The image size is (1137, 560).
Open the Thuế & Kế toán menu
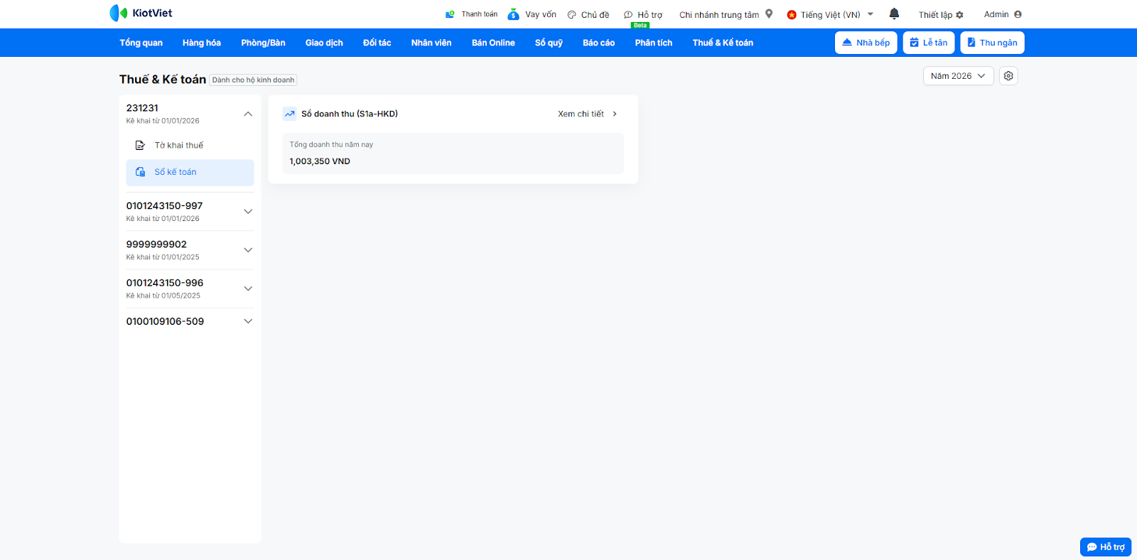pos(723,43)
